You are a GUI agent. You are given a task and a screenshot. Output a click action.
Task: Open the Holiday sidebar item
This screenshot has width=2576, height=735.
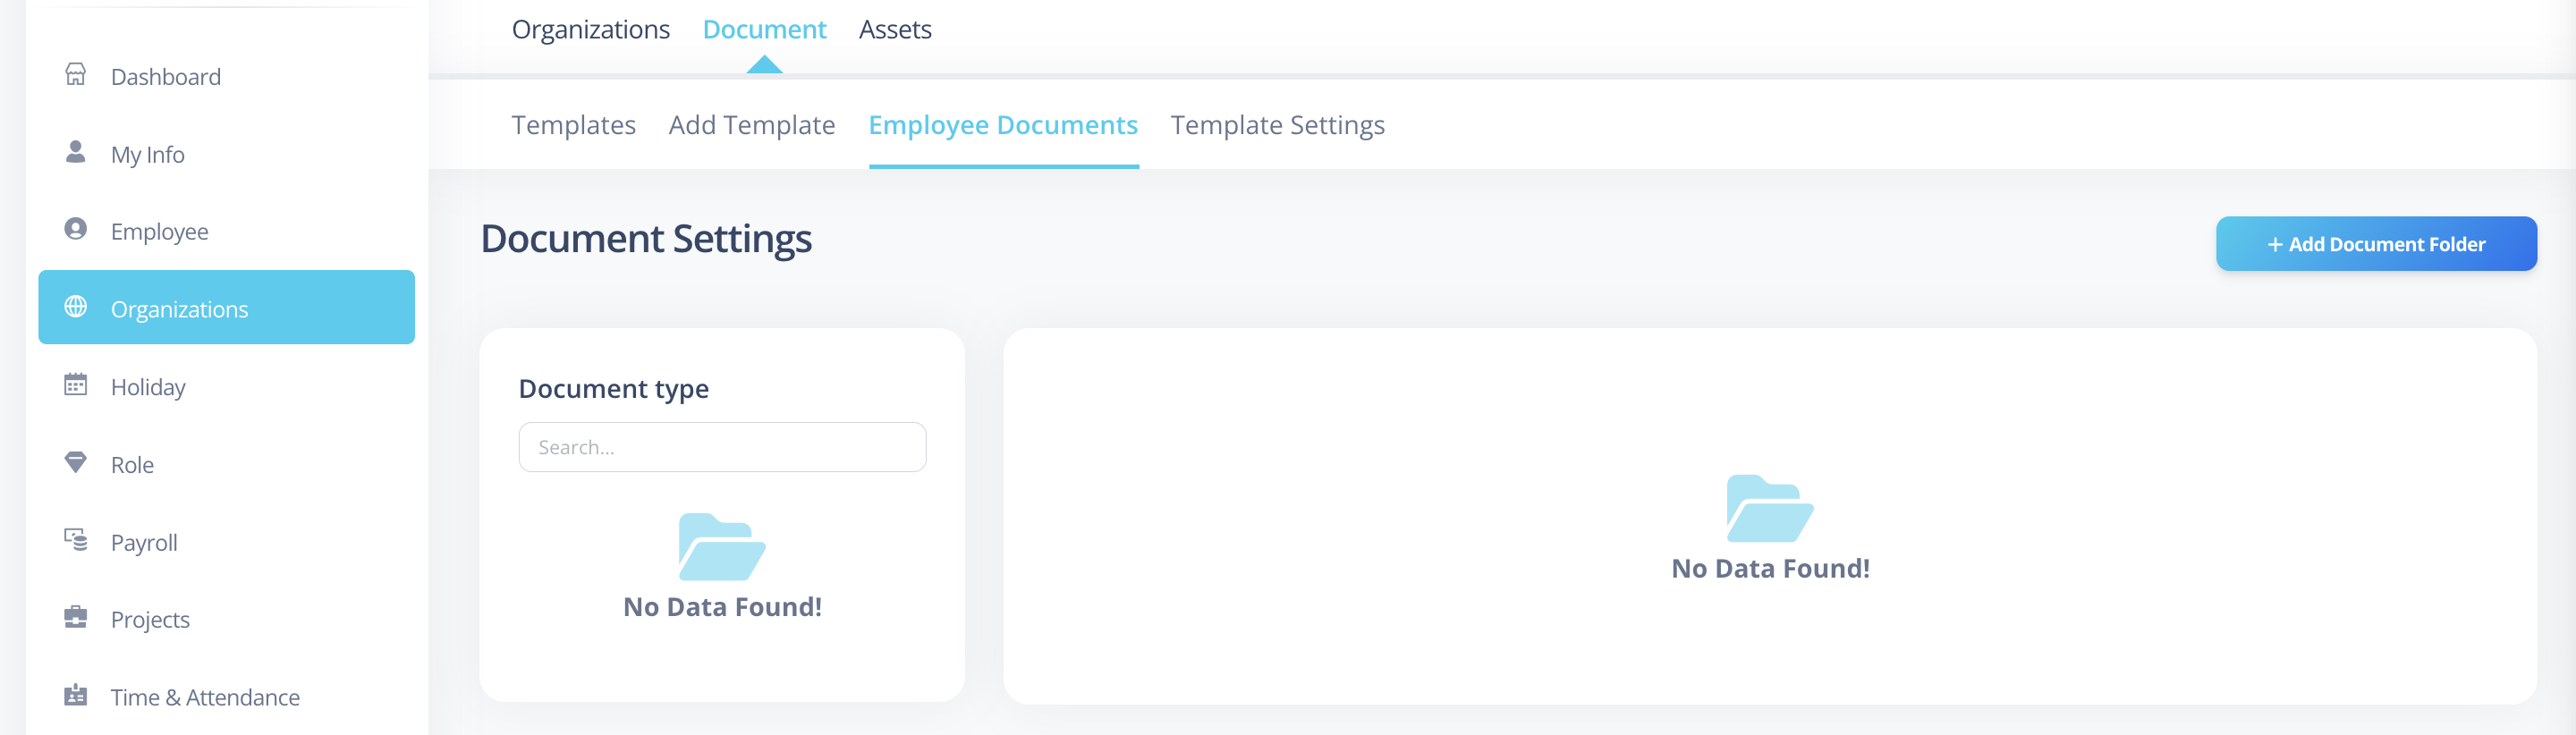pyautogui.click(x=226, y=387)
